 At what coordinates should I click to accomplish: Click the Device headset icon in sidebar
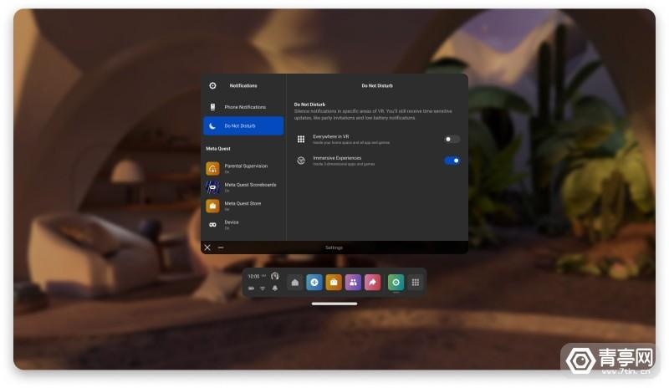pos(212,225)
